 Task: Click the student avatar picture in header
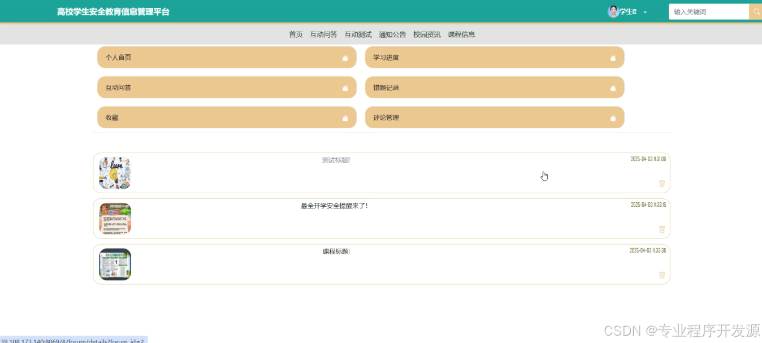point(613,12)
